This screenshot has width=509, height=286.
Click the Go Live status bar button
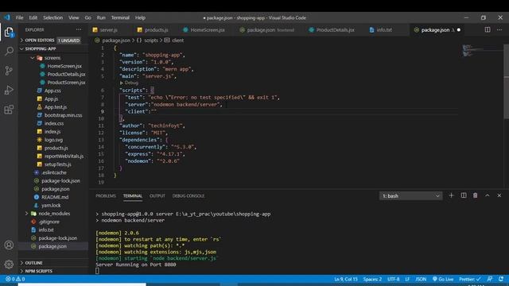point(443,279)
